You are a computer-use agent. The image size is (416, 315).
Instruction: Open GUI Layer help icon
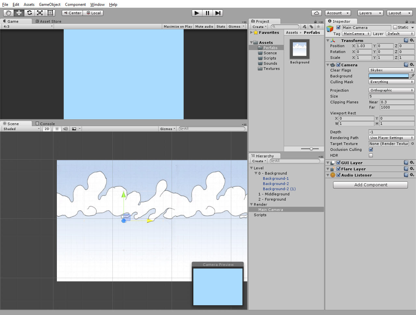tap(406, 163)
